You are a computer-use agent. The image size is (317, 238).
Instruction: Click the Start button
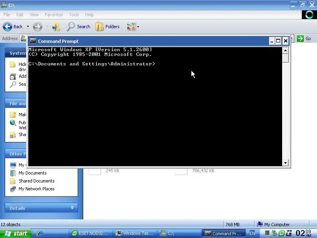point(16,234)
